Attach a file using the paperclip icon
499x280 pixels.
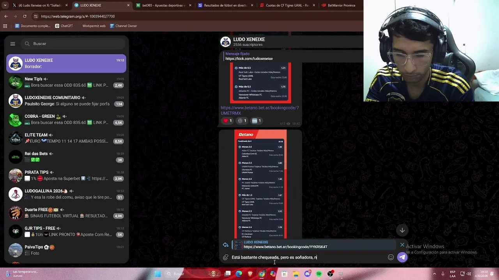(225, 257)
